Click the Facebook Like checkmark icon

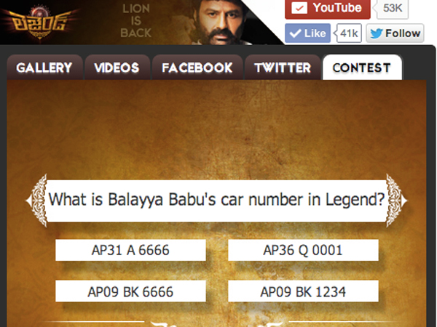tap(295, 33)
